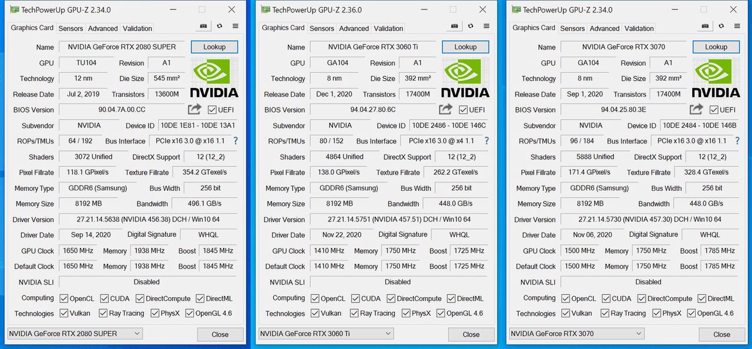Click GPU-Z title icon in RTX 3060 Ti window
The image size is (752, 349).
point(266,9)
